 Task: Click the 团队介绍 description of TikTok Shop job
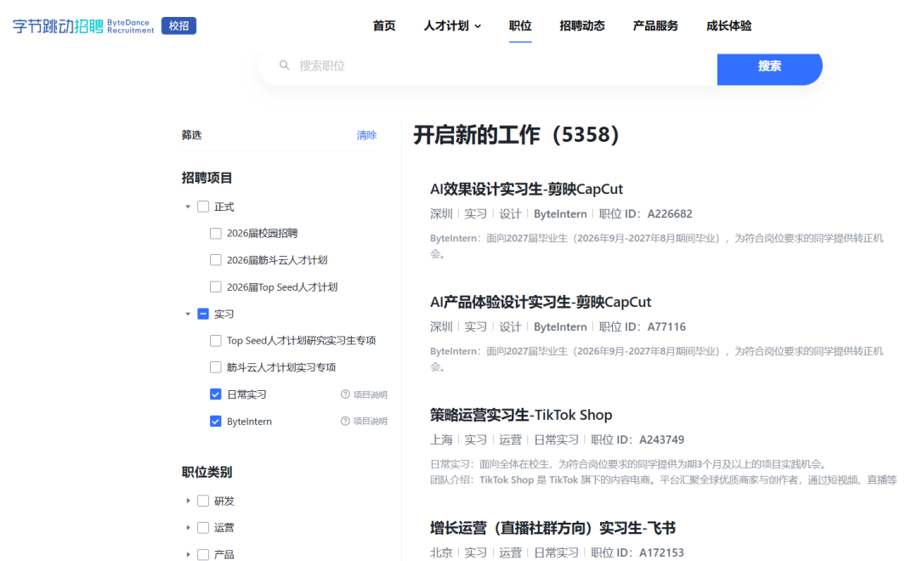coord(663,480)
